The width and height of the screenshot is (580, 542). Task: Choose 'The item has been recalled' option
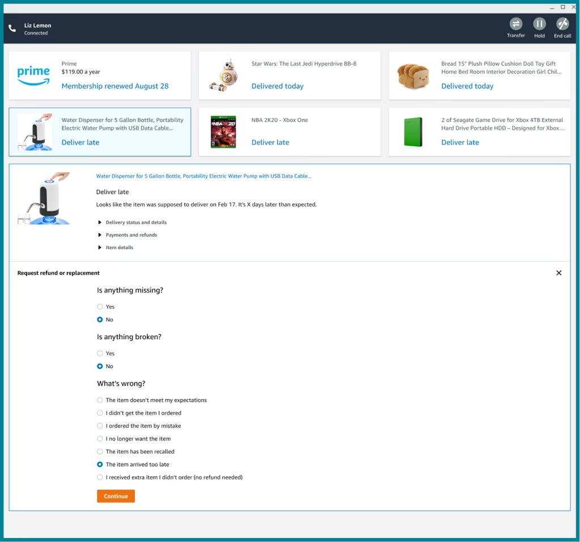[x=100, y=452]
